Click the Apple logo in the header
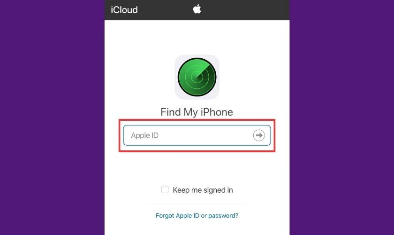394x235 pixels. [197, 9]
